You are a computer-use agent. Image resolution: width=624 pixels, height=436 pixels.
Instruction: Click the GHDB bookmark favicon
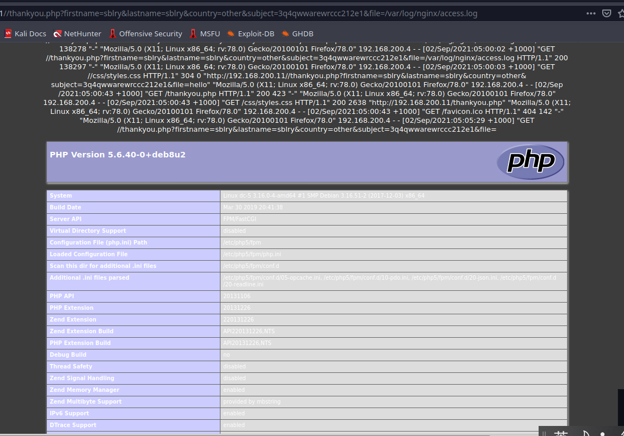pos(285,34)
